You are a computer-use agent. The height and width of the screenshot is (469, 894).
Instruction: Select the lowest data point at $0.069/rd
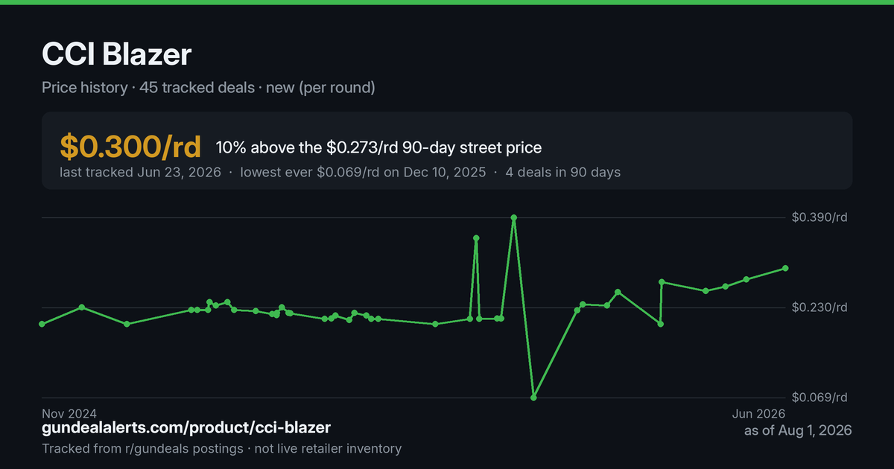click(x=533, y=398)
